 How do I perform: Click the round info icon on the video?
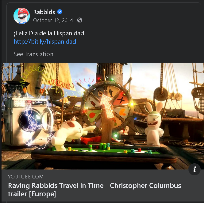coord(194,169)
